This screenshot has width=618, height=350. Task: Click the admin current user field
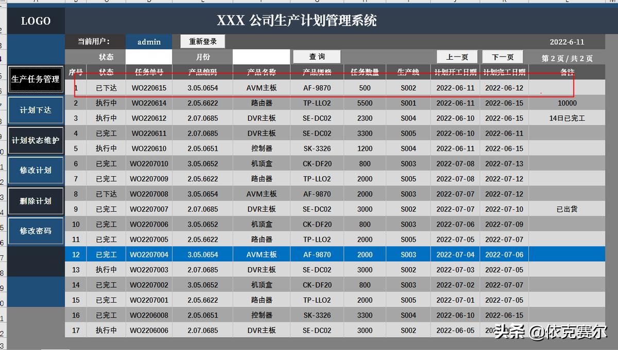tap(149, 41)
